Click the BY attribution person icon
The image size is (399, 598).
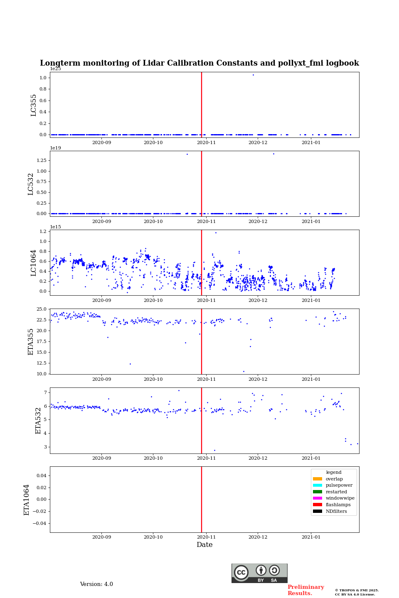(x=261, y=571)
